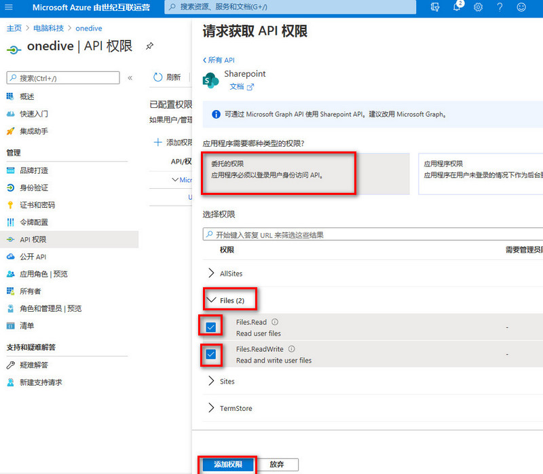
Task: Click the 所有者 owners icon
Action: 10,291
